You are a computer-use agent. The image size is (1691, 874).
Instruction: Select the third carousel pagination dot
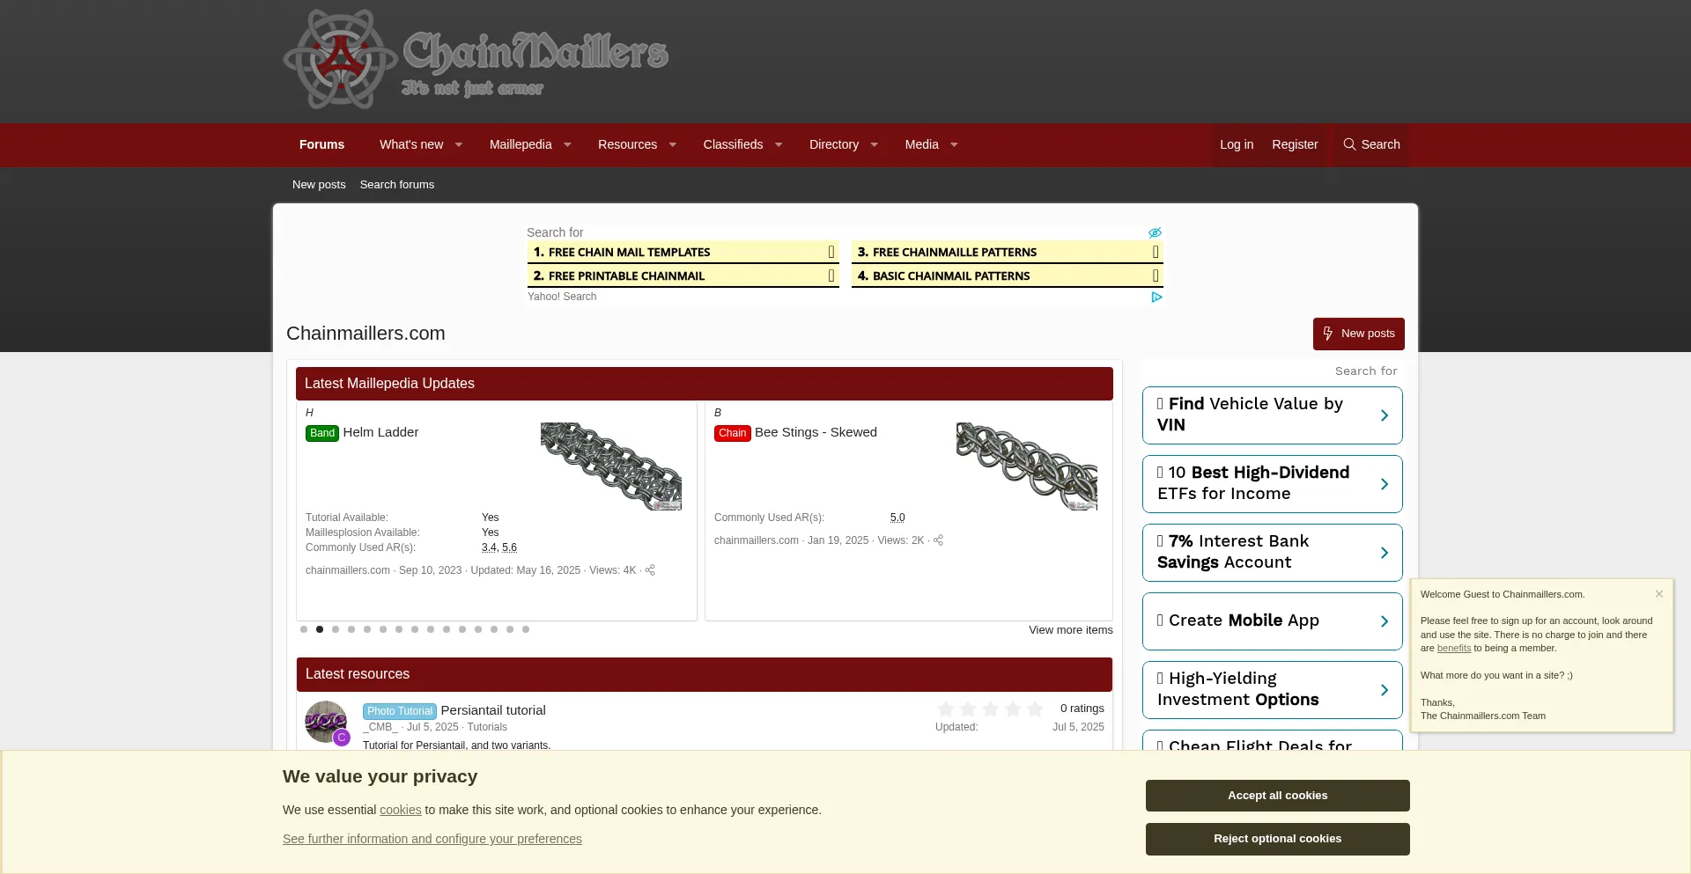[x=336, y=629]
